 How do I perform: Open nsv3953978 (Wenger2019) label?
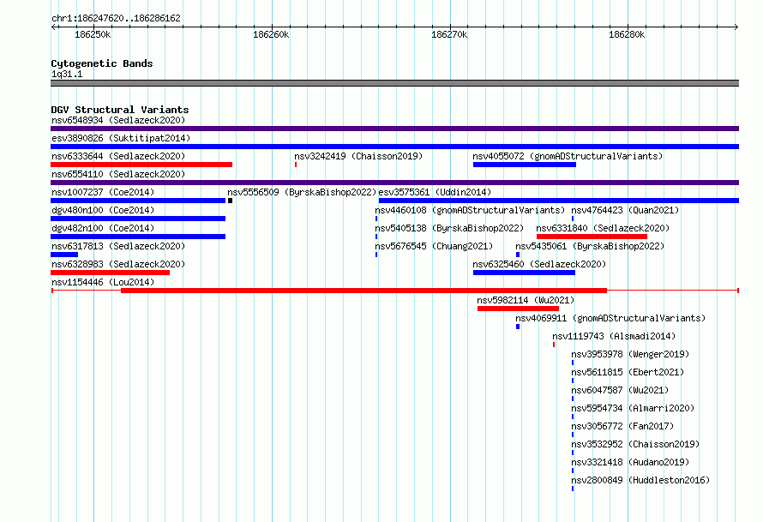(630, 354)
